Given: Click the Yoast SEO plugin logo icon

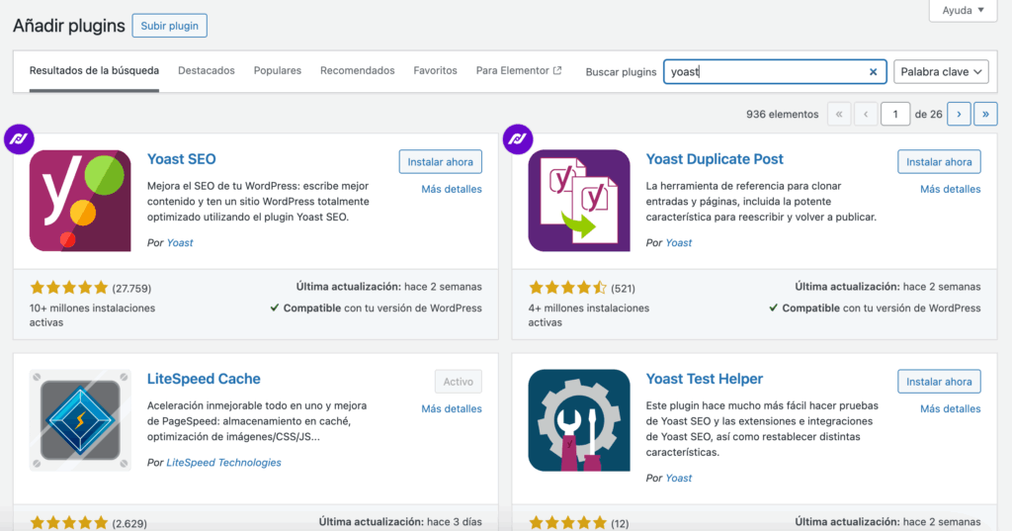Looking at the screenshot, I should pyautogui.click(x=80, y=201).
